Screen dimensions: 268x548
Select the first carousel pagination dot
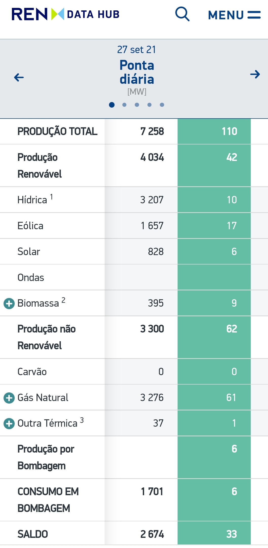click(x=112, y=105)
